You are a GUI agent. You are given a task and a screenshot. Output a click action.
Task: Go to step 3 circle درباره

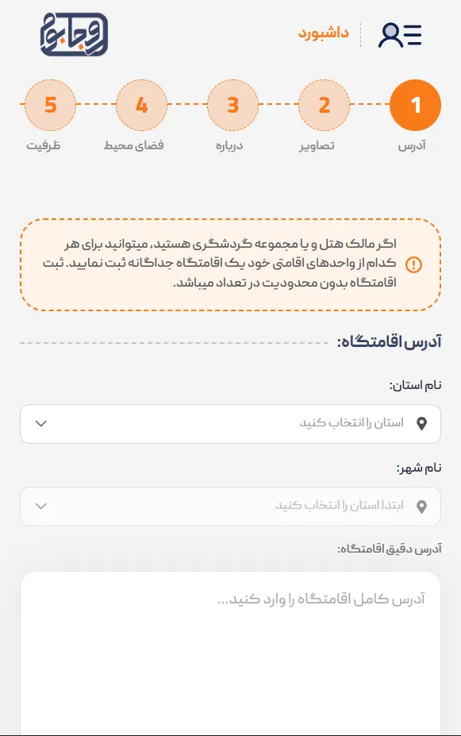232,105
